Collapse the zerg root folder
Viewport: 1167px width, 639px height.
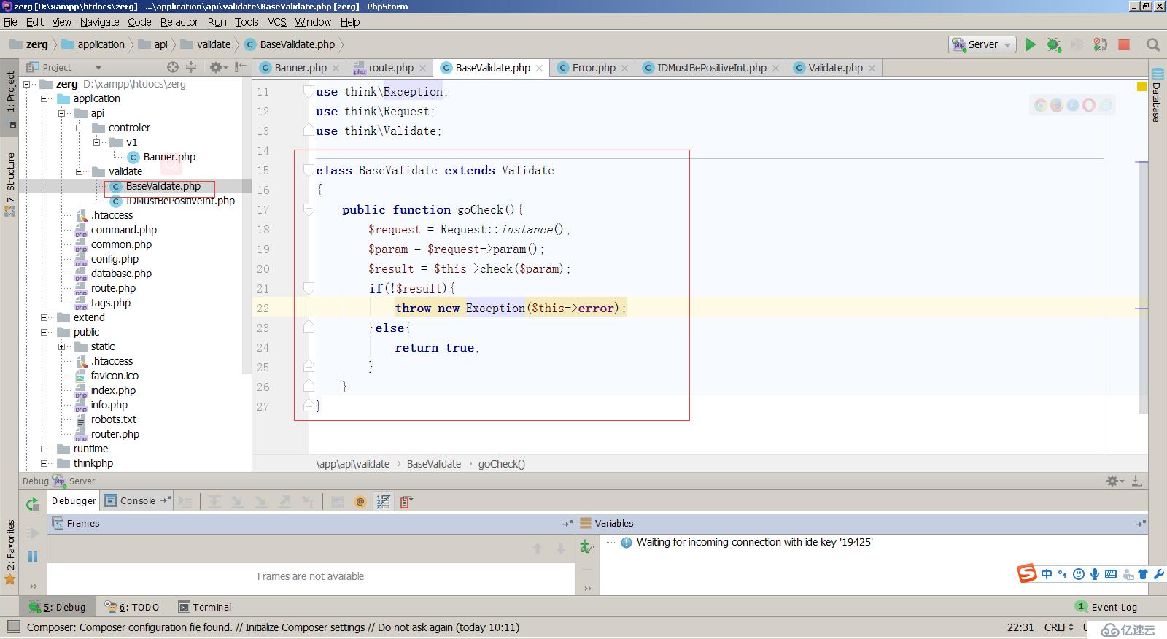tap(27, 84)
